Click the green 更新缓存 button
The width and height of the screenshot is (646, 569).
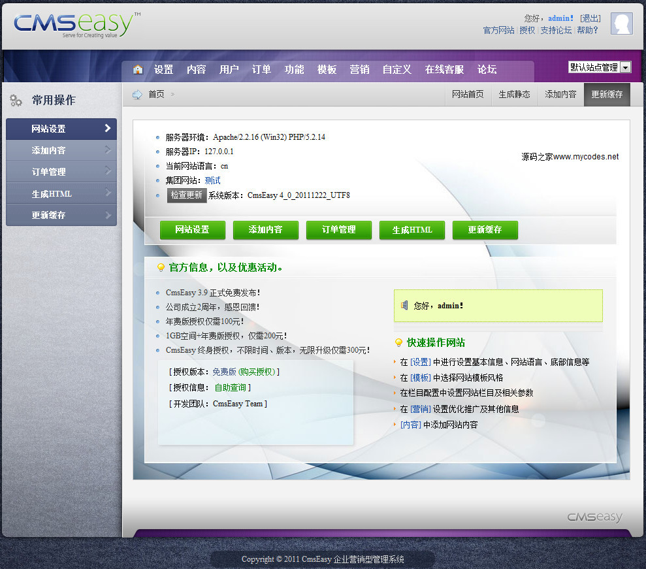[x=485, y=230]
